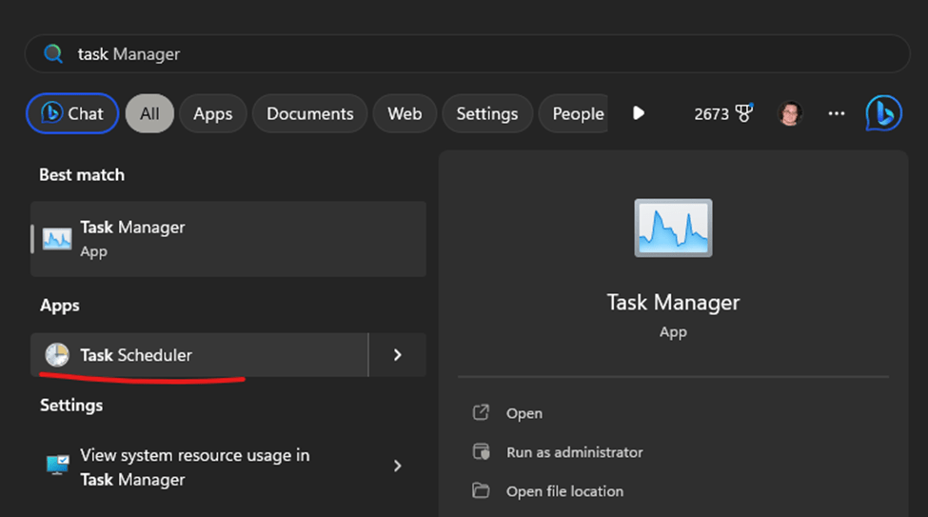Open the three-dot more options menu

(837, 113)
